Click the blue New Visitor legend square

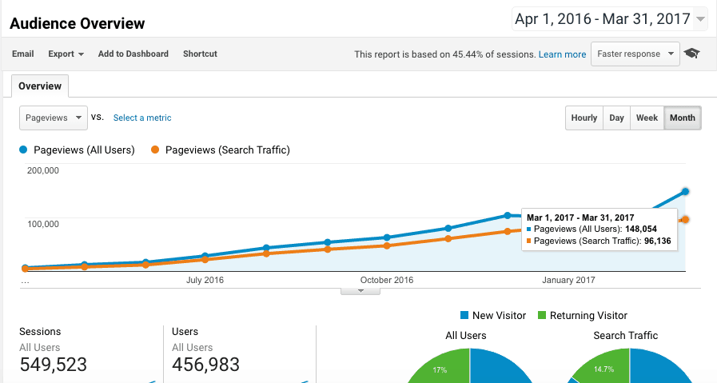[465, 315]
